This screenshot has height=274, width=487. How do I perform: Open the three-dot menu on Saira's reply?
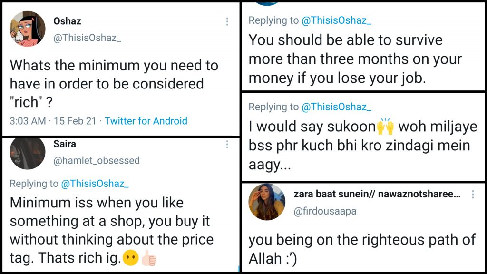[x=227, y=144]
